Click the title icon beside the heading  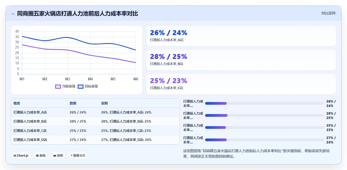(13, 13)
